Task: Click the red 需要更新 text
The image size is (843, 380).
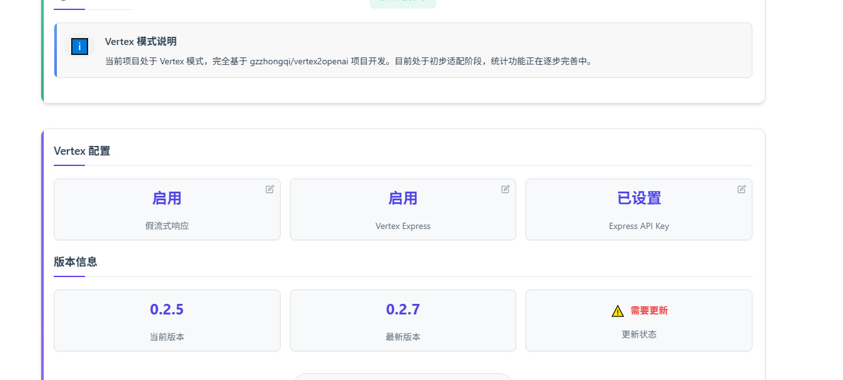Action: (x=649, y=311)
